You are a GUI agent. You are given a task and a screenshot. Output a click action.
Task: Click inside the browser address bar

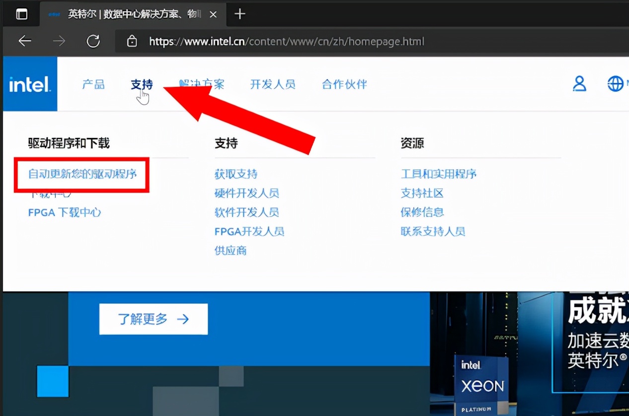298,41
